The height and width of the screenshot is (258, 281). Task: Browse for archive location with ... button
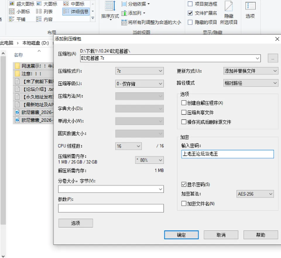pyautogui.click(x=273, y=58)
